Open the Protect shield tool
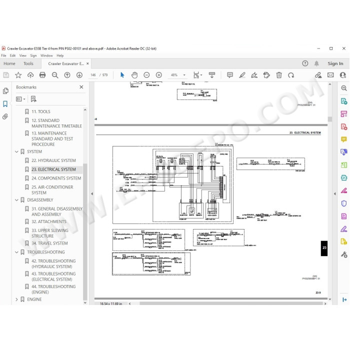The width and height of the screenshot is (350, 350). (344, 203)
